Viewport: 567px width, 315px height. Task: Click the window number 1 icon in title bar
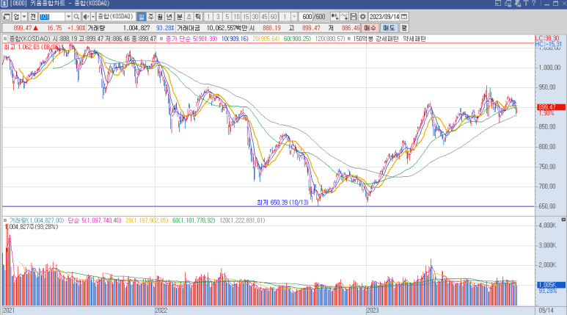(x=4, y=4)
